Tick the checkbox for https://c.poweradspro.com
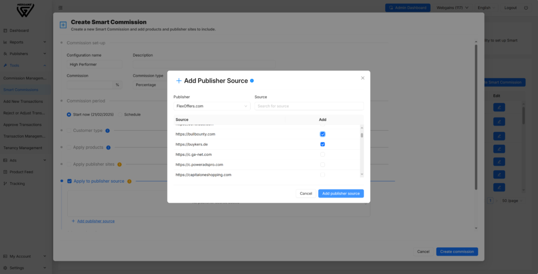The height and width of the screenshot is (274, 538). [323, 165]
